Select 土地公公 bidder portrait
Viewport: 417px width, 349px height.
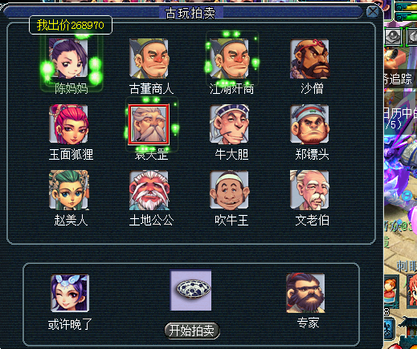click(149, 190)
